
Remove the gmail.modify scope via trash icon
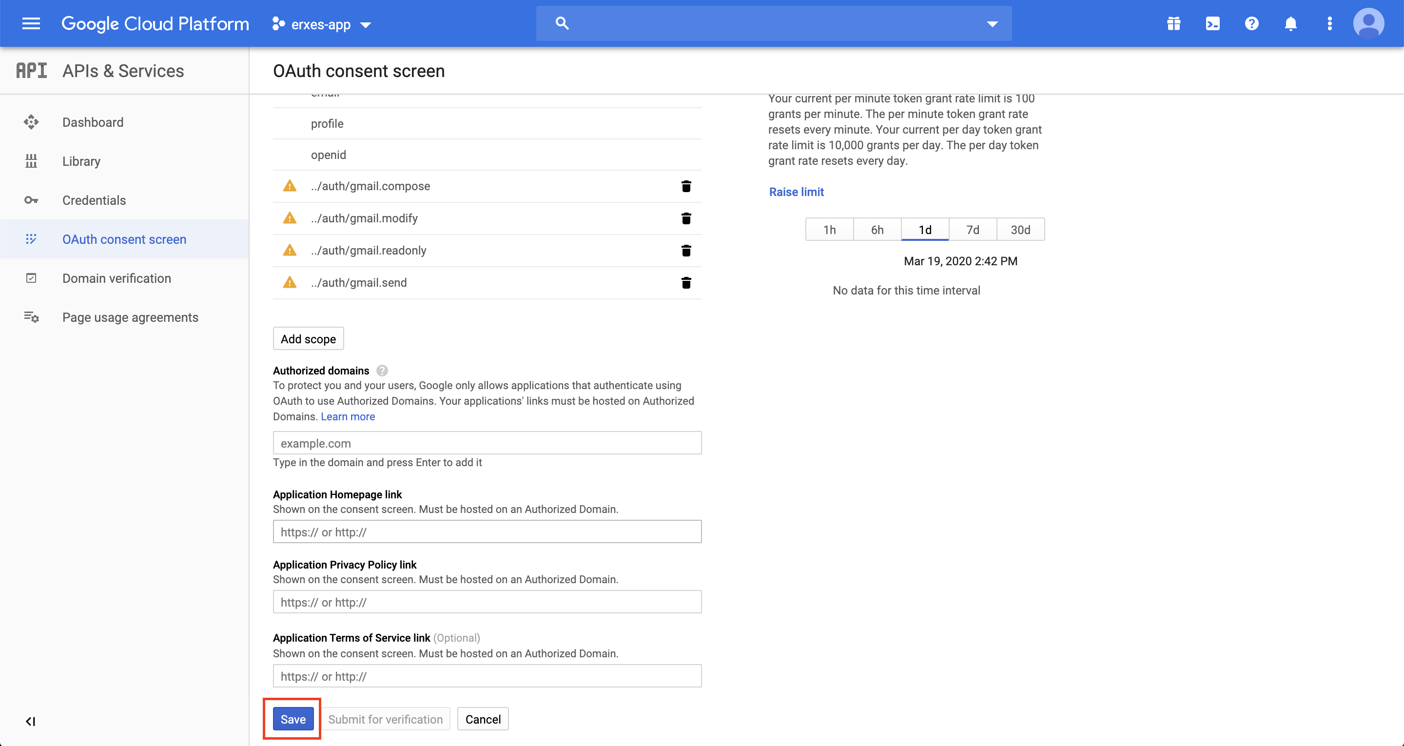(x=686, y=218)
